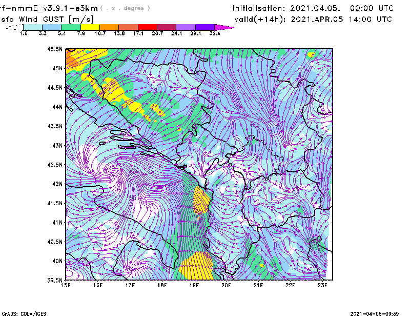Click the 'initialisation: 2021.04.05. 00:00 UTC' line
This screenshot has height=317, width=410.
coord(313,8)
